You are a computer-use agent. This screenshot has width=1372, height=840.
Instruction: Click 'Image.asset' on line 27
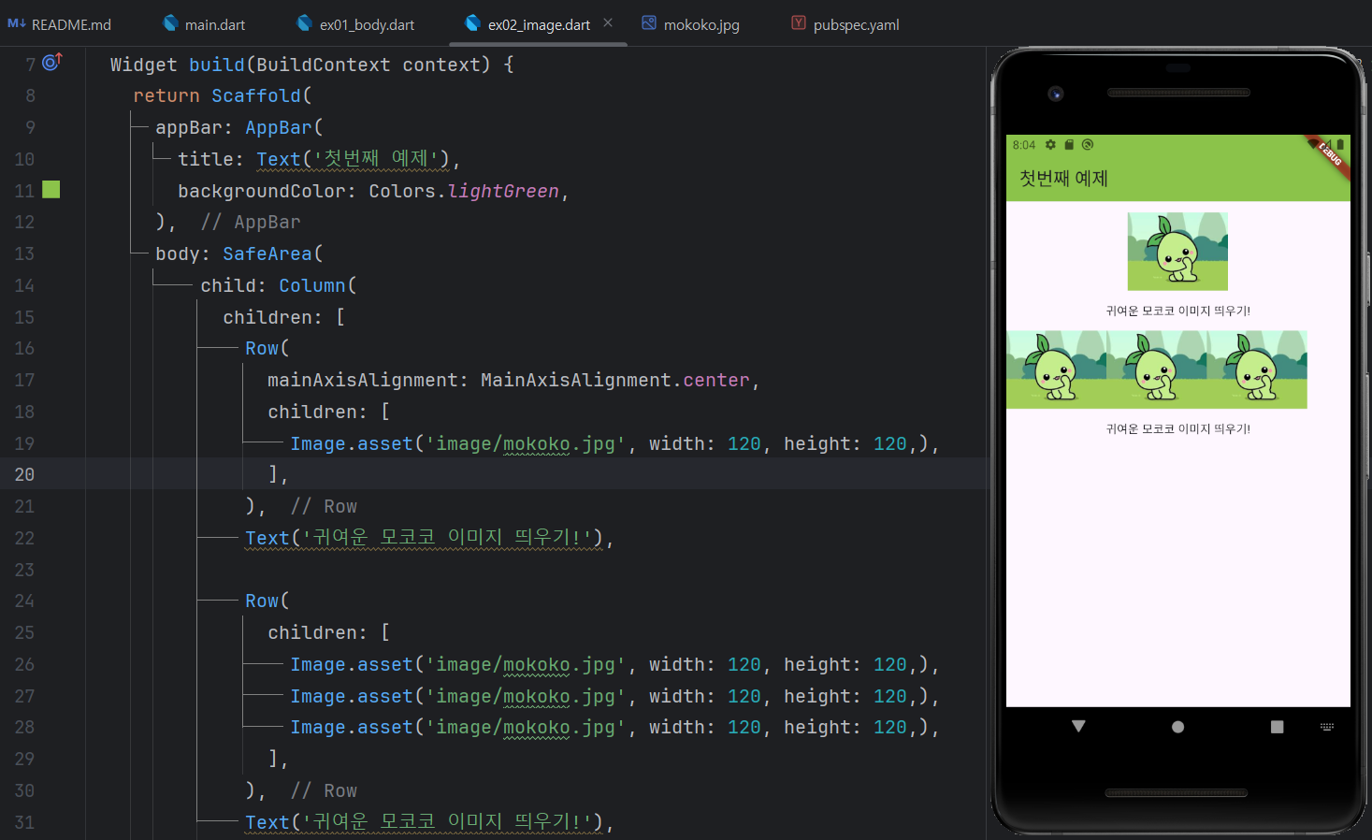coord(352,696)
